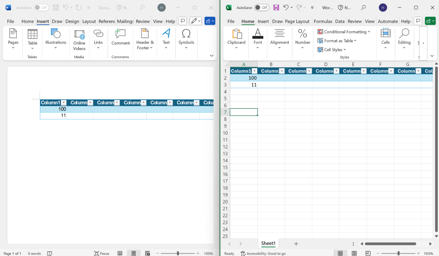
Task: Toggle AutoSave in Word
Action: (x=41, y=8)
